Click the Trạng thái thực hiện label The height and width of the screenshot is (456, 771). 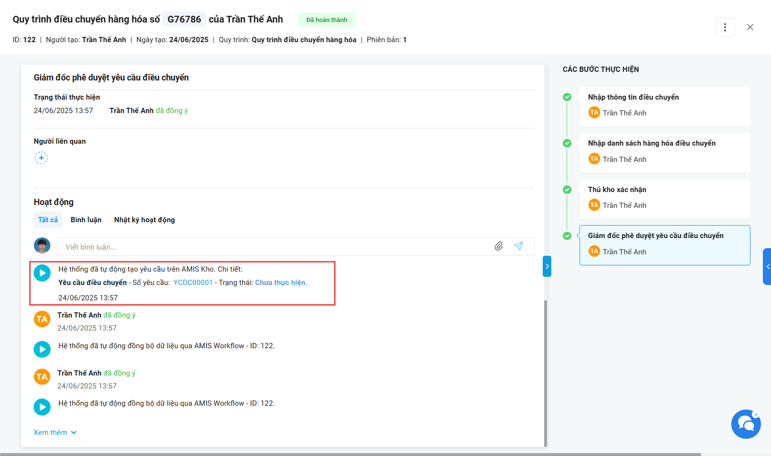coord(67,97)
